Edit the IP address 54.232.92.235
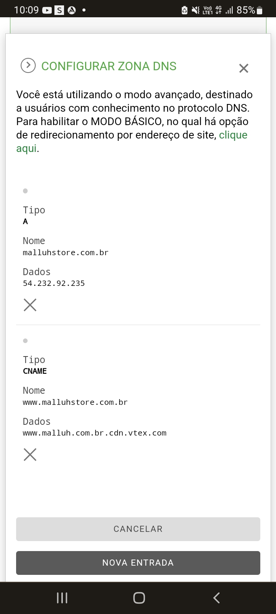 (x=54, y=283)
